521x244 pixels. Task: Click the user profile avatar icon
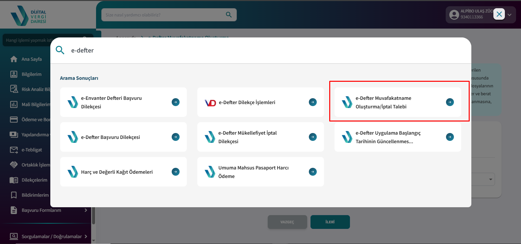click(x=454, y=14)
